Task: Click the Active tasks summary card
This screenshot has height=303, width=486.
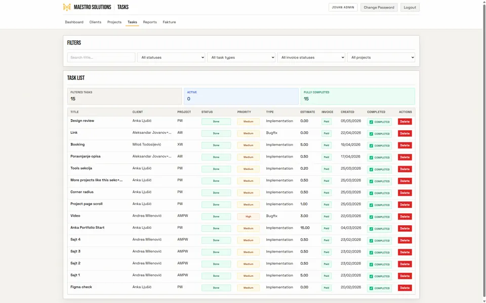Action: (241, 96)
